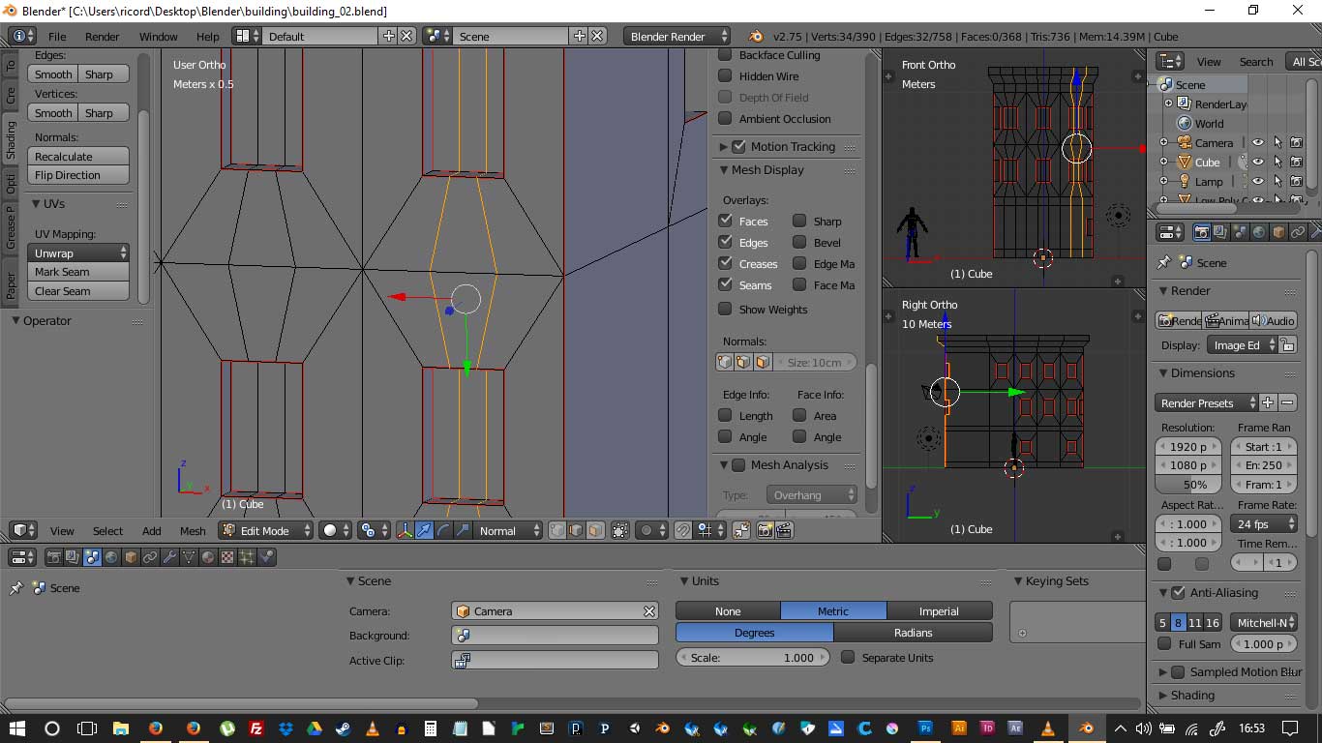The height and width of the screenshot is (743, 1322).
Task: Open the Unwrap UV mapping dropdown
Action: click(x=80, y=253)
